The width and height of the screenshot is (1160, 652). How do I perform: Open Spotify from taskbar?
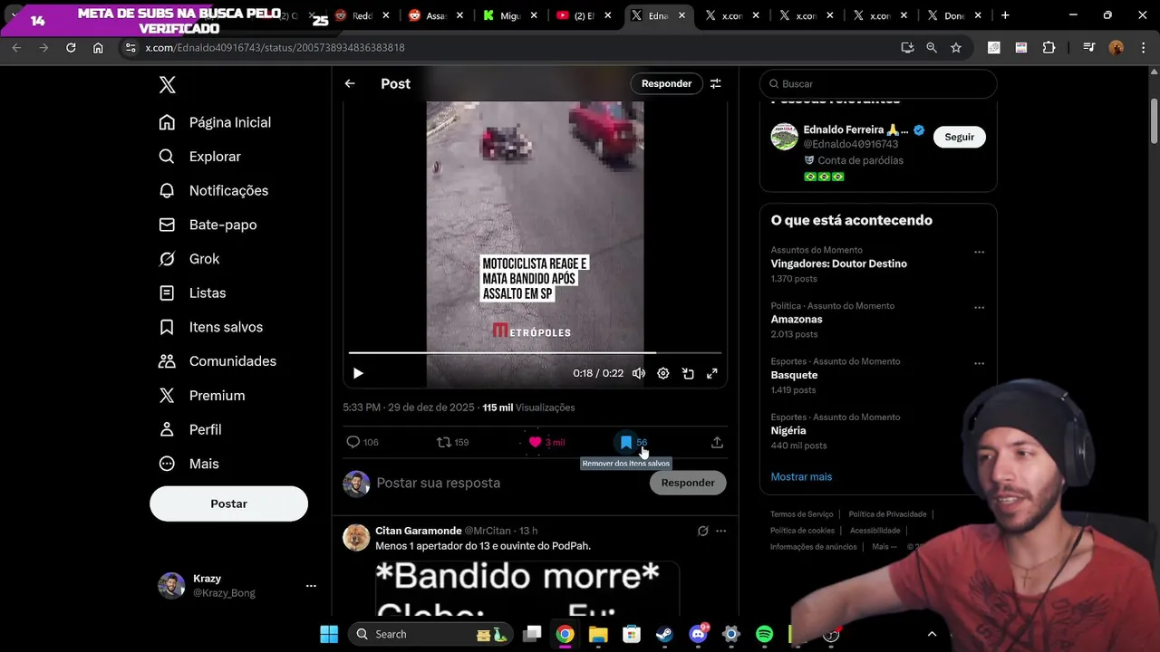764,634
